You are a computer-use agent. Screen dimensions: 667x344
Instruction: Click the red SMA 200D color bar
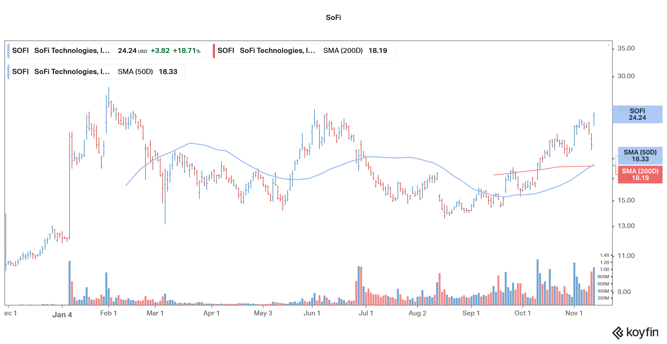tap(214, 51)
